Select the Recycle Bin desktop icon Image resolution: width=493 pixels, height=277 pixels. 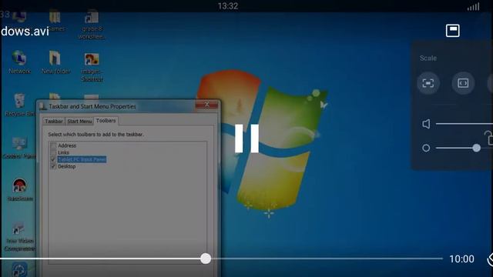(x=19, y=105)
